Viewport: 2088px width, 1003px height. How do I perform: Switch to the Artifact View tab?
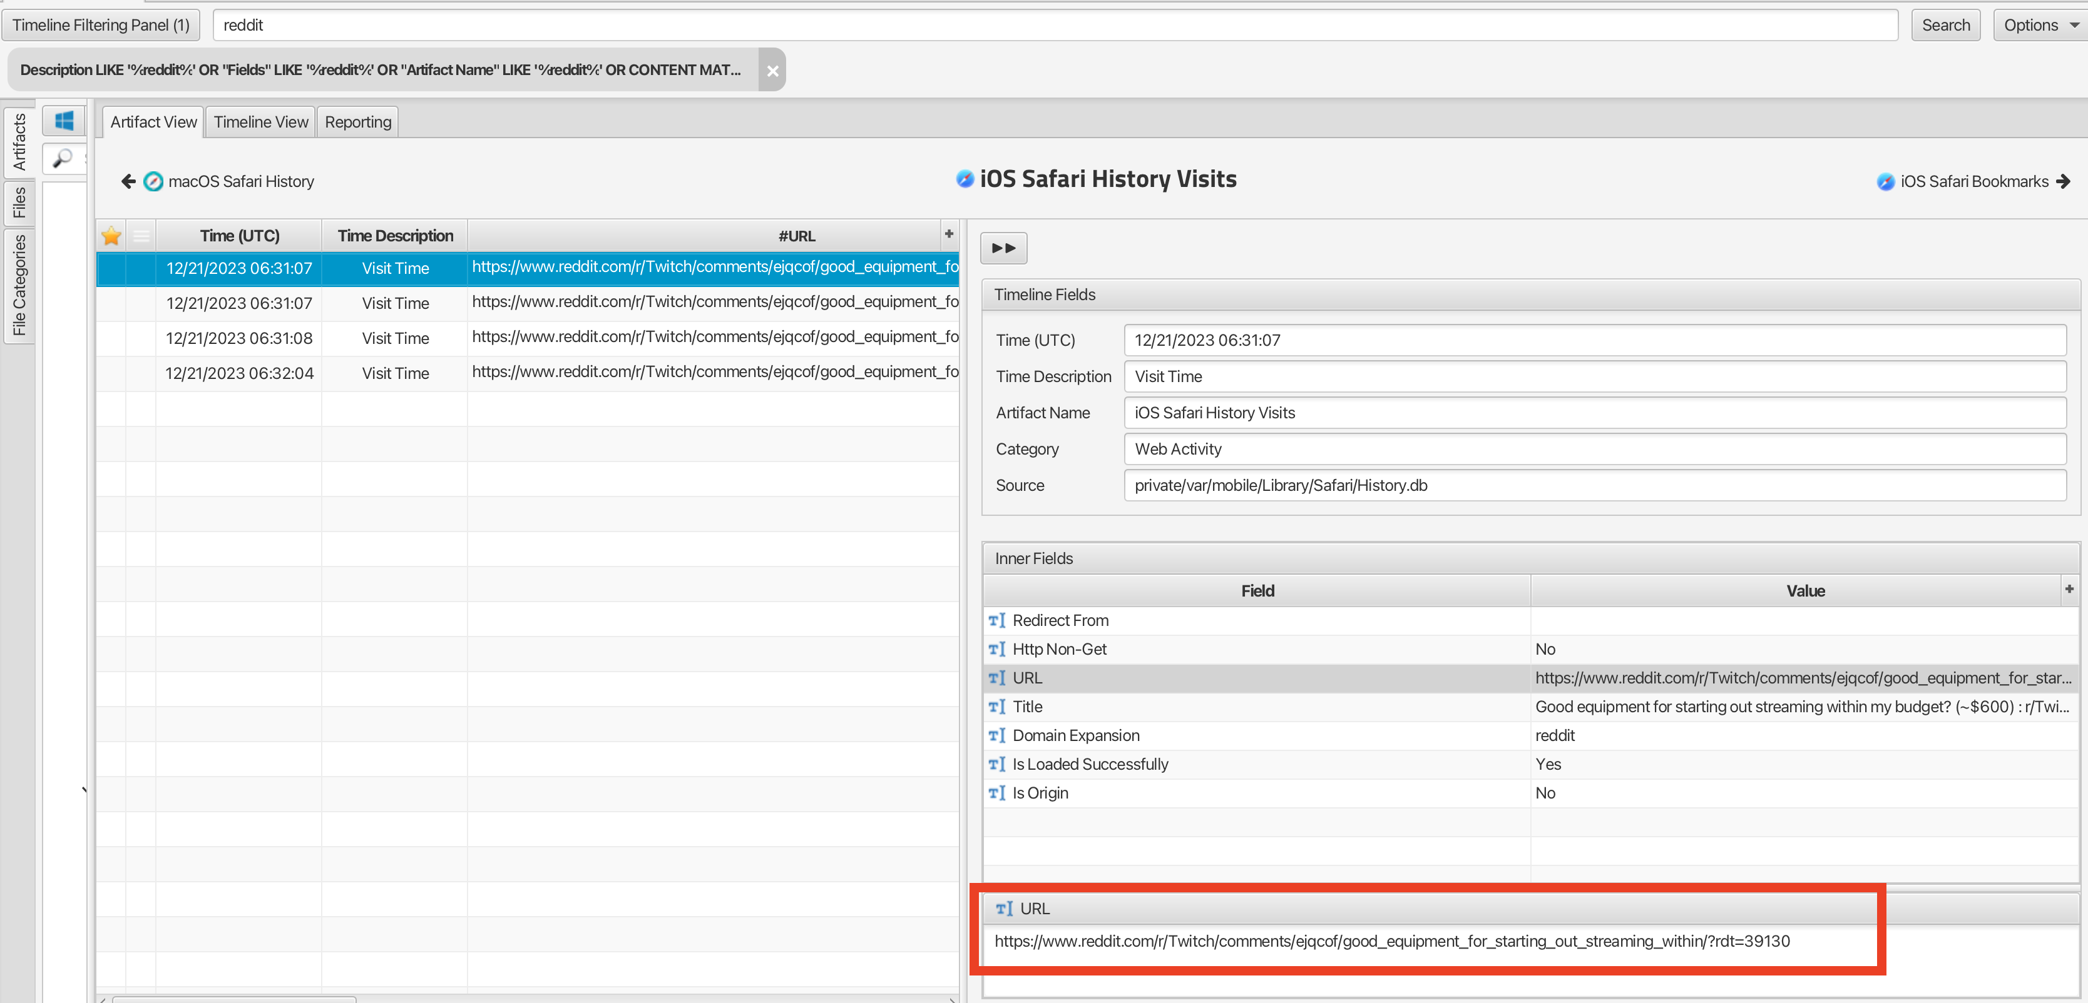(153, 121)
